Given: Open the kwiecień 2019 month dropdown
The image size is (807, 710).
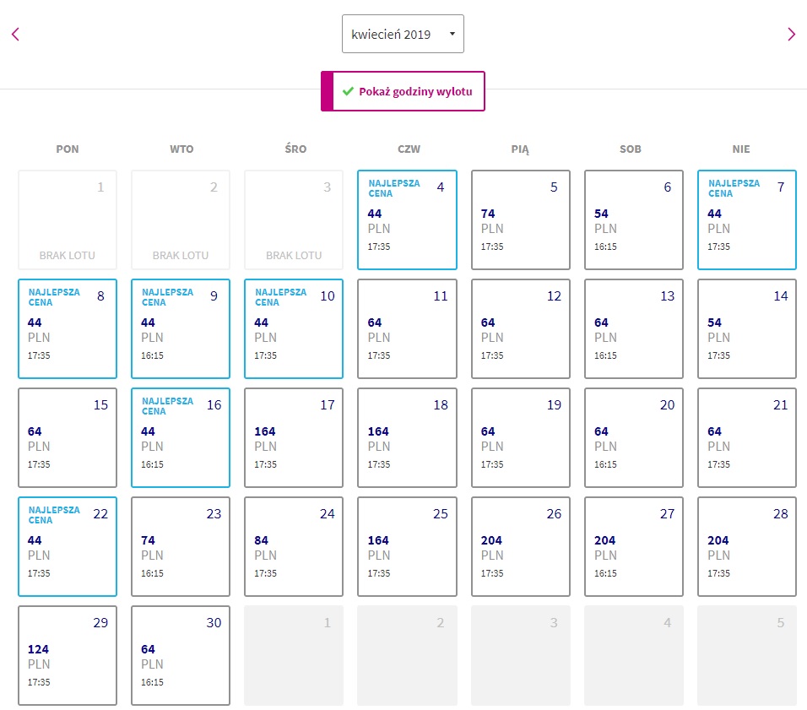Looking at the screenshot, I should [x=403, y=34].
